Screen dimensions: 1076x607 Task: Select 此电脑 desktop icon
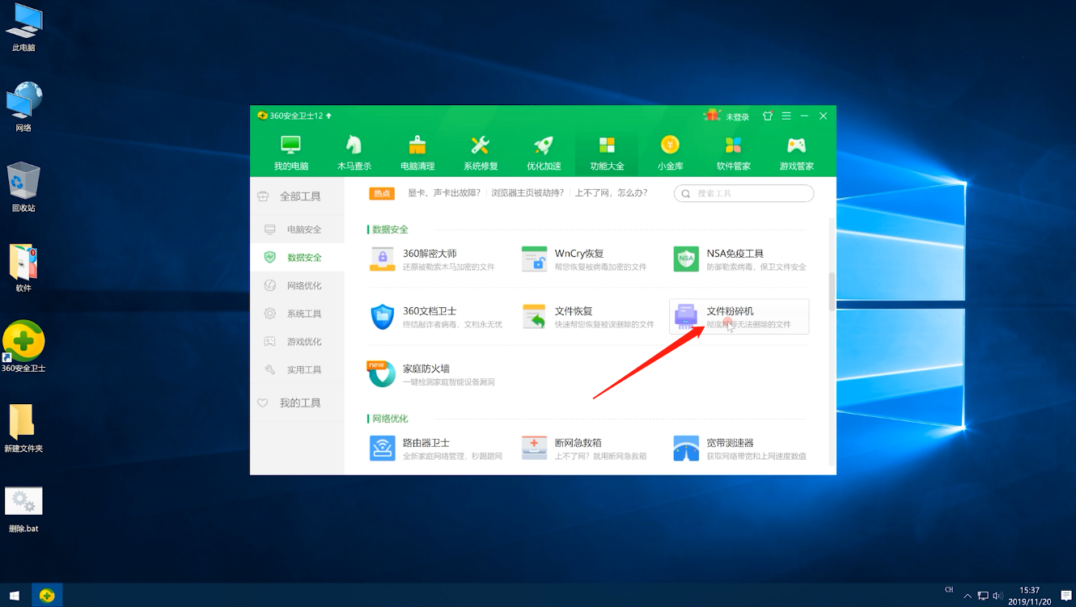click(x=23, y=28)
